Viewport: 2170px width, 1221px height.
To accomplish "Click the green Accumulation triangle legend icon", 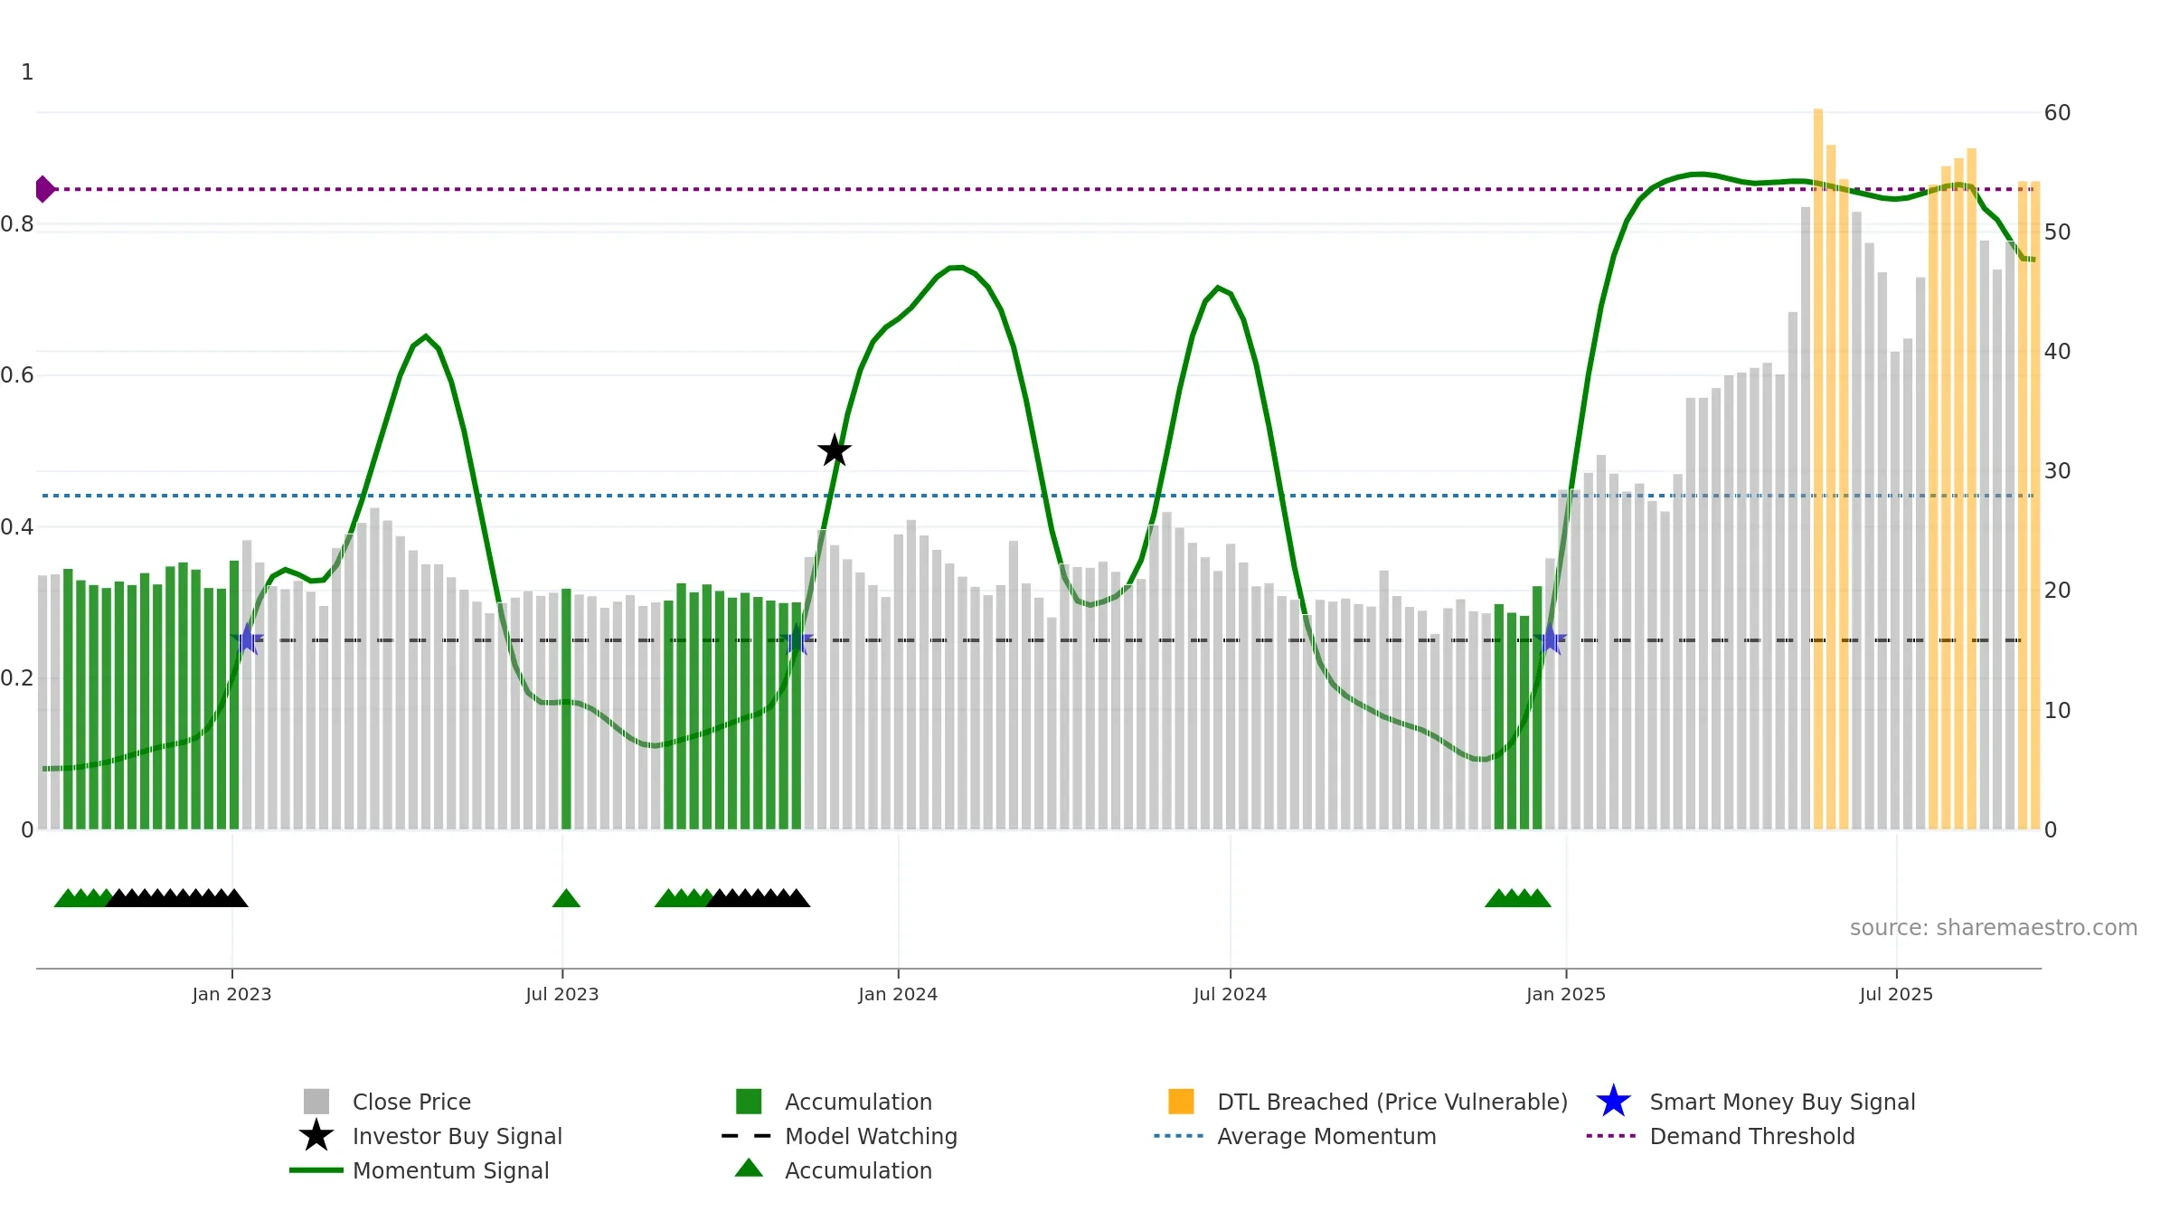I will (749, 1169).
